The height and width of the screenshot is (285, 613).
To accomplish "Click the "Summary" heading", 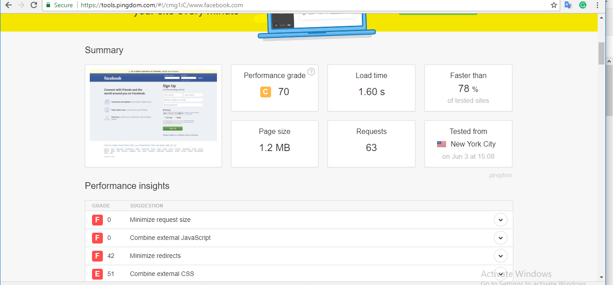I will pos(104,50).
